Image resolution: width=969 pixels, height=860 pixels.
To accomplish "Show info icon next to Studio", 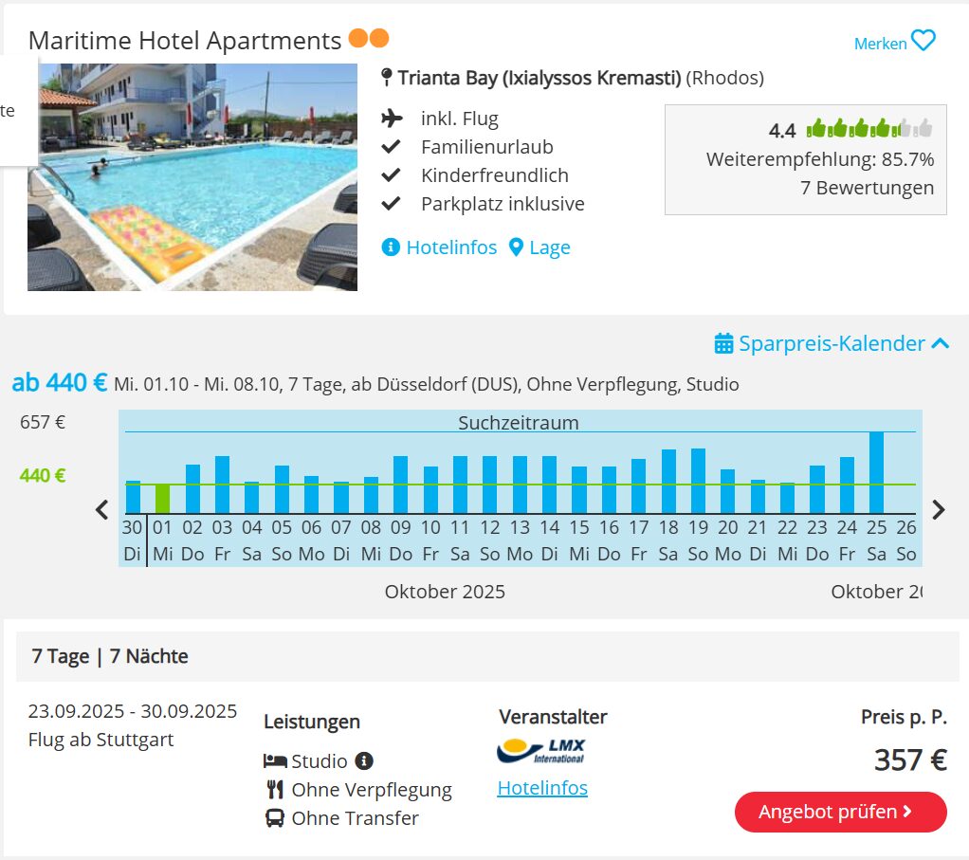I will (364, 760).
